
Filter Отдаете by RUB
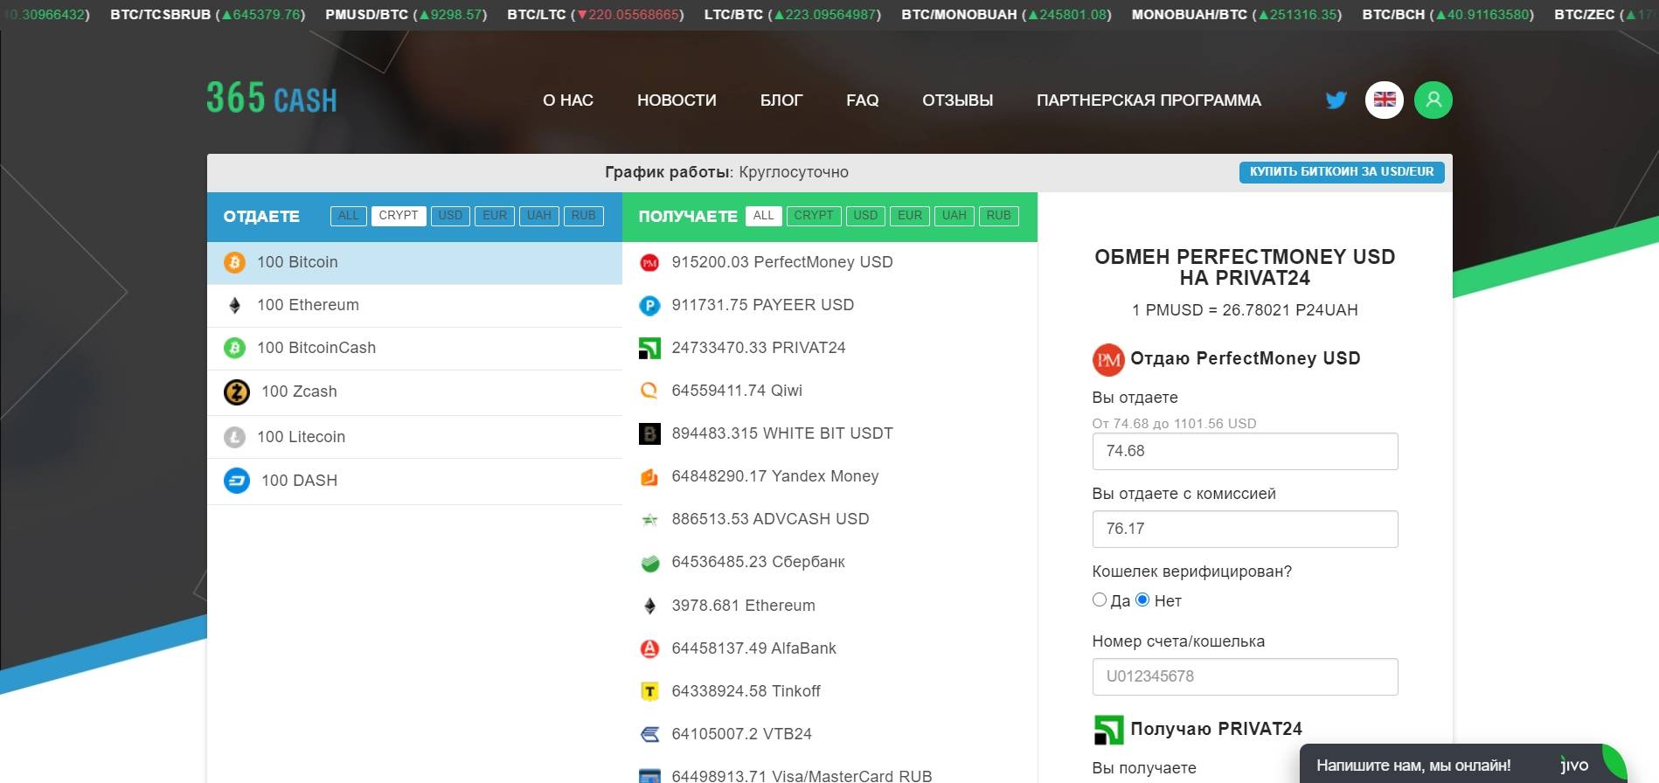click(x=584, y=216)
